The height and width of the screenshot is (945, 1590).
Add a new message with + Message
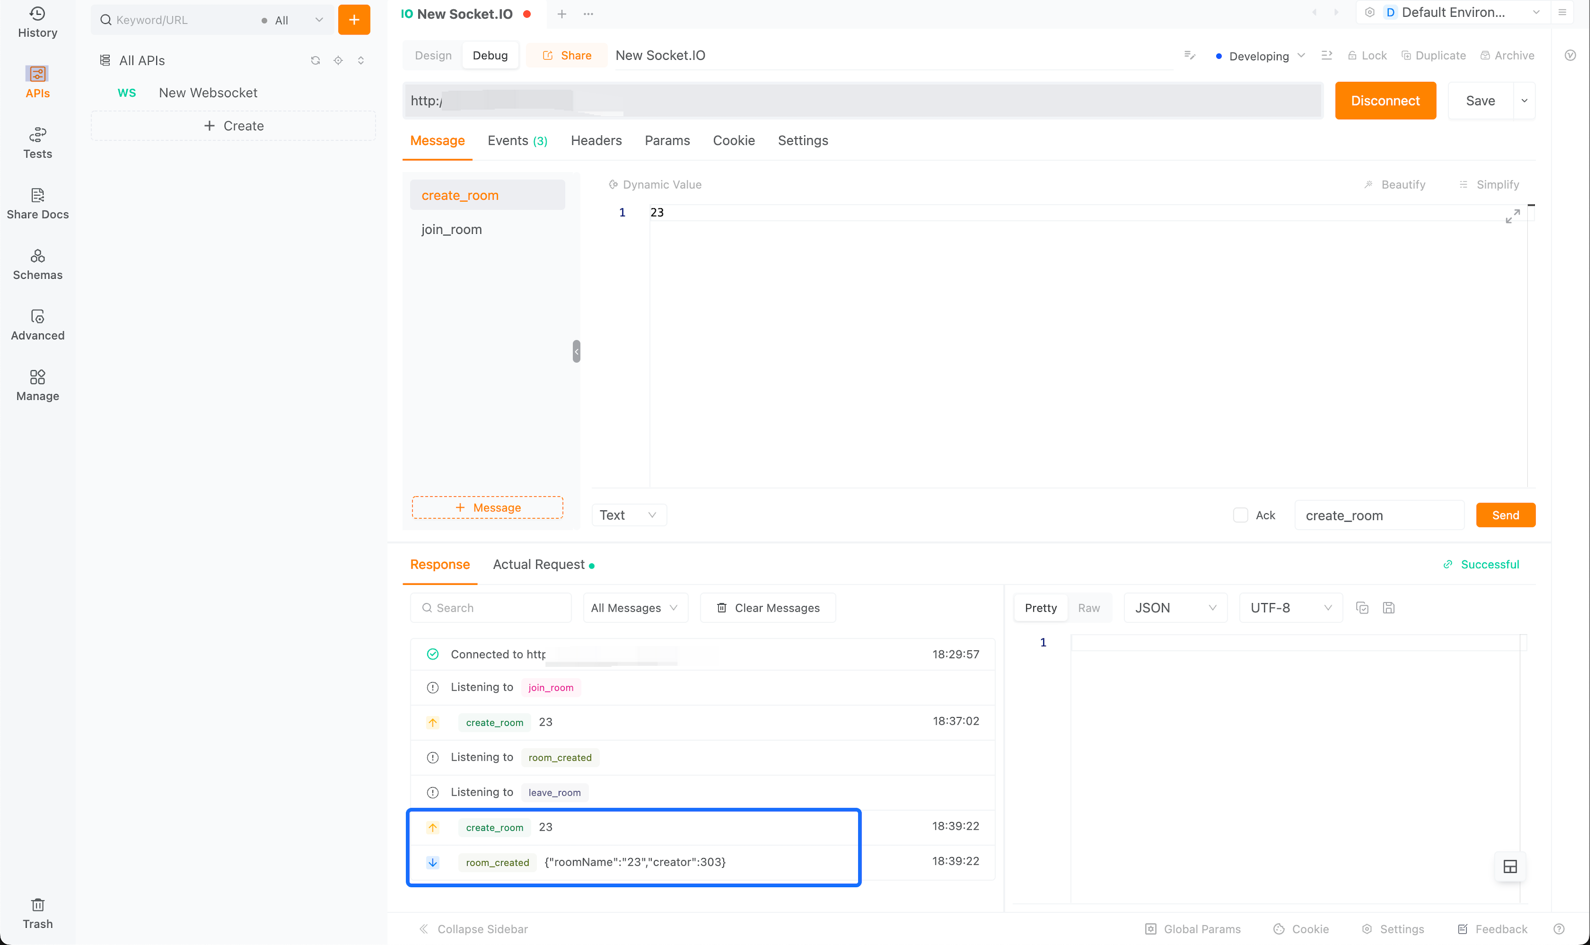click(x=487, y=508)
